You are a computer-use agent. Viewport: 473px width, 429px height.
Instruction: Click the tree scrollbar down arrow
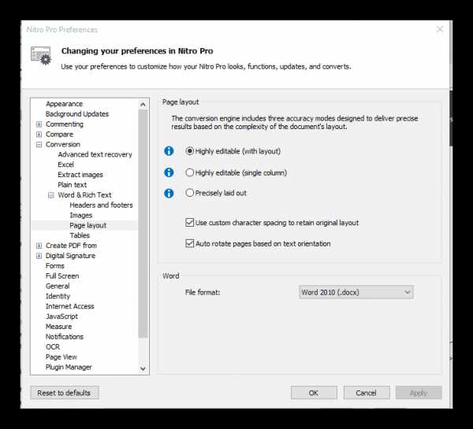click(x=143, y=368)
